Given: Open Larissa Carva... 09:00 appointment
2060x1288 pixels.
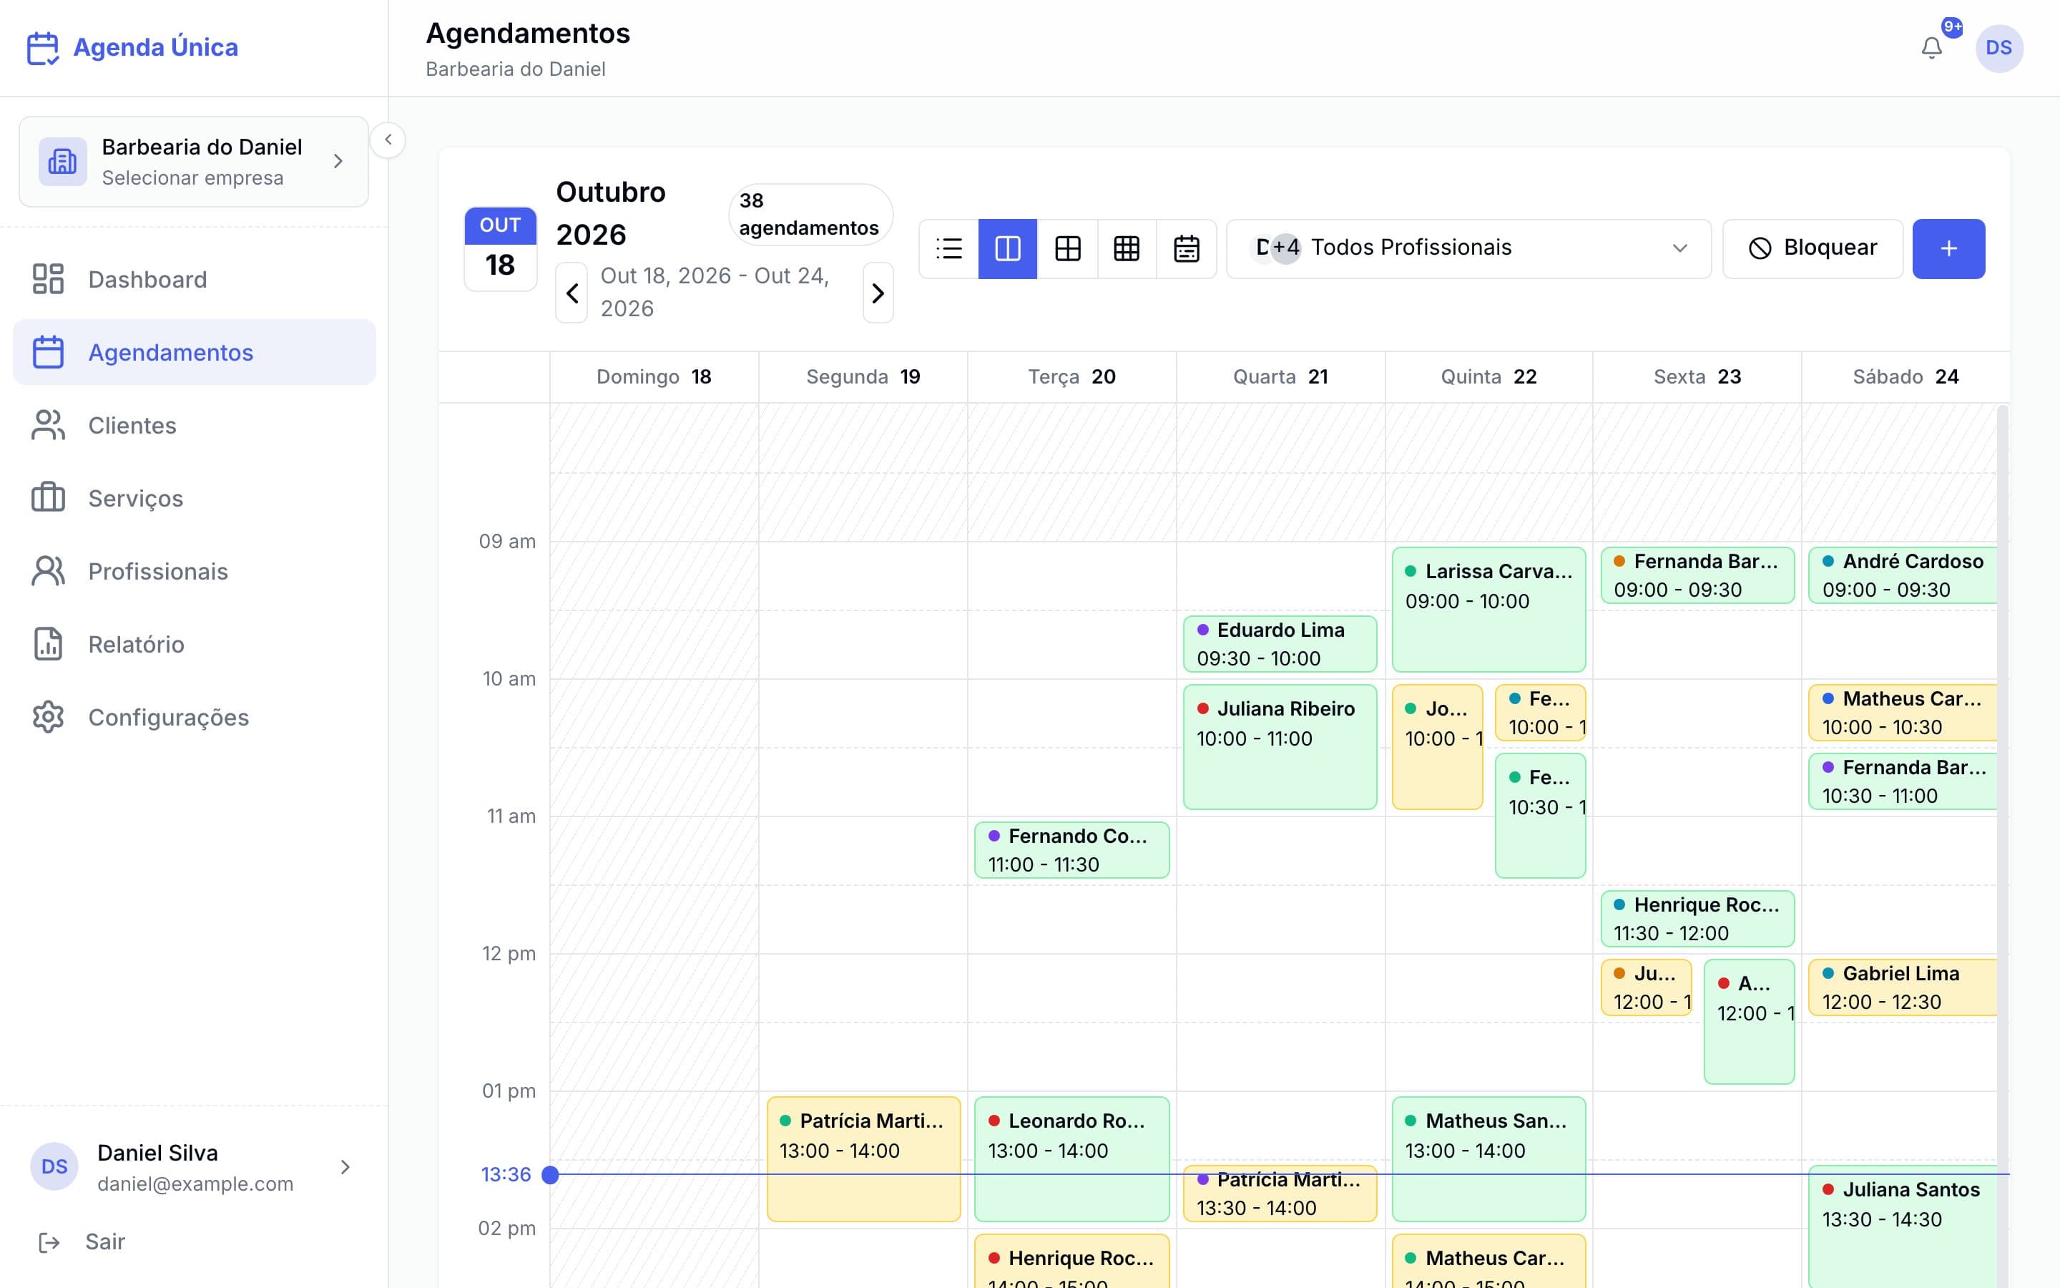Looking at the screenshot, I should point(1488,610).
